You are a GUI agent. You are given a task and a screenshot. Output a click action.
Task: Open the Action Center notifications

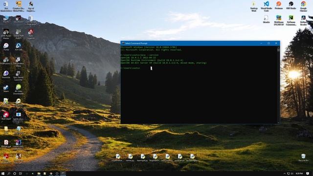pyautogui.click(x=308, y=174)
